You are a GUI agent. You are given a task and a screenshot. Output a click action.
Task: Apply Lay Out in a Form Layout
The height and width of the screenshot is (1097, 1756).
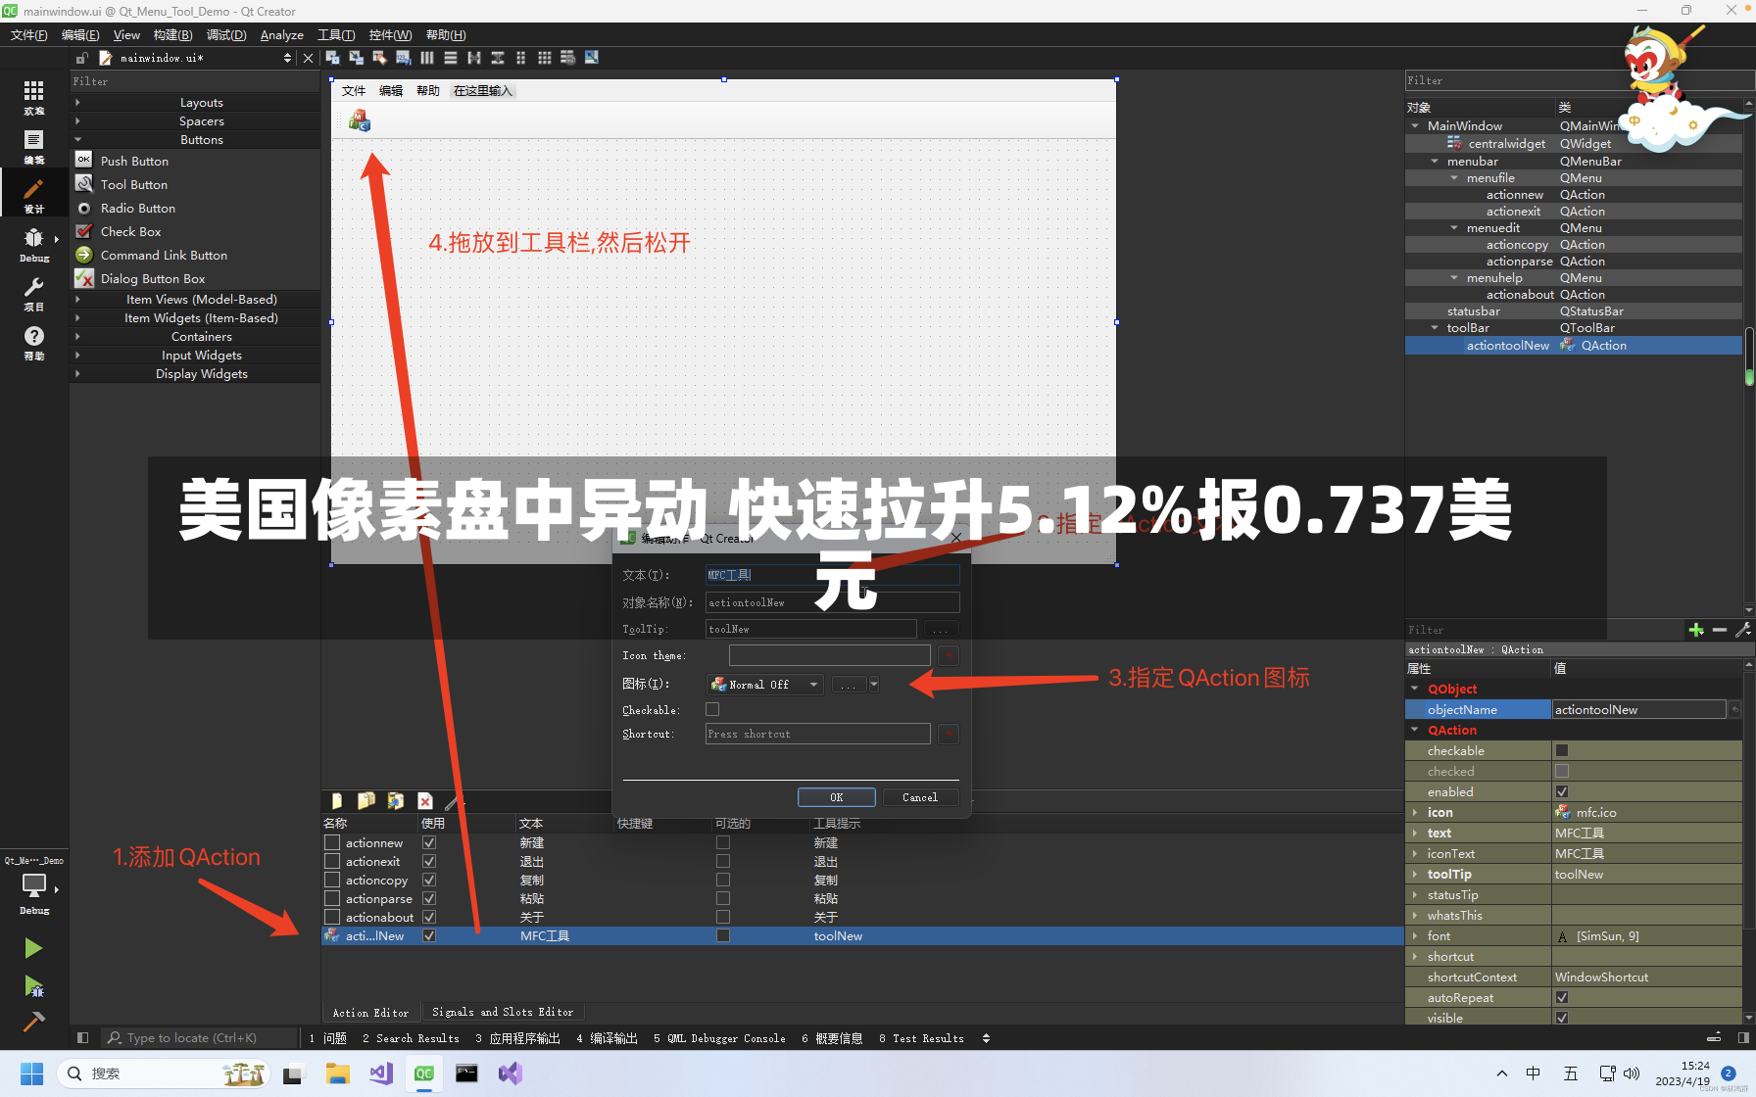click(x=521, y=58)
